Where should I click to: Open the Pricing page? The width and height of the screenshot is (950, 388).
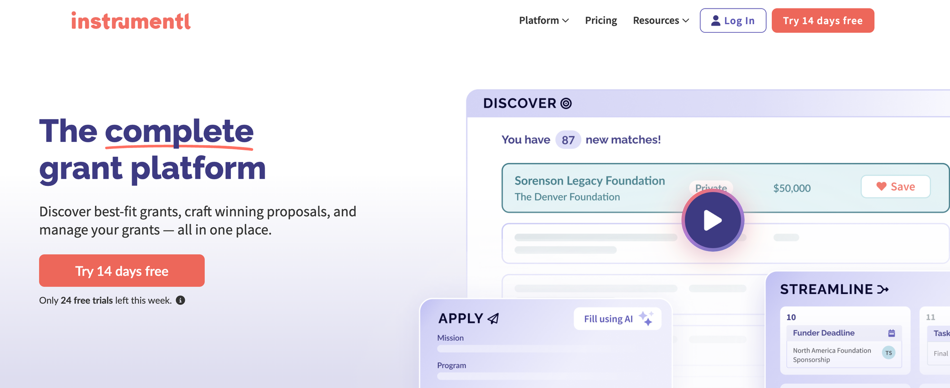click(x=601, y=20)
